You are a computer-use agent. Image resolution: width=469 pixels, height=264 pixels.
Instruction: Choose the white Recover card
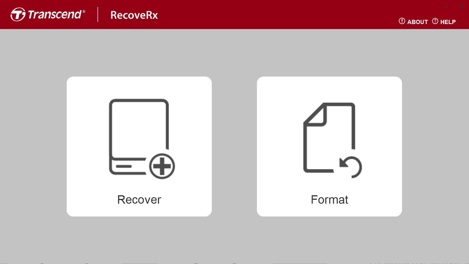click(x=139, y=146)
